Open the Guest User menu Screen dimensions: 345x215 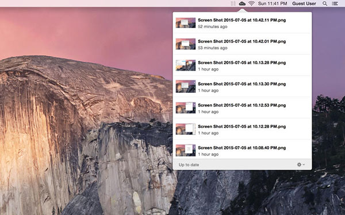(304, 3)
